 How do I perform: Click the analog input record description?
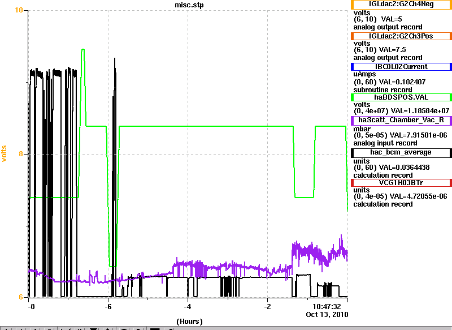click(x=385, y=143)
